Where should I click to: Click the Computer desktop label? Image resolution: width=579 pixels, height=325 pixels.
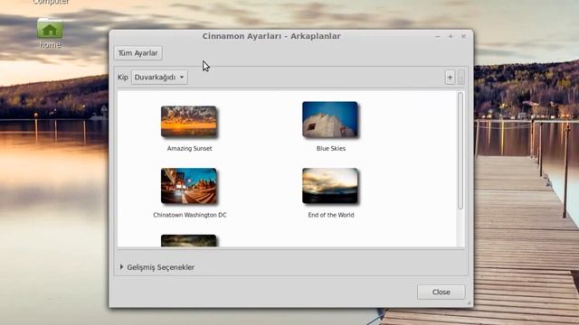(x=51, y=3)
